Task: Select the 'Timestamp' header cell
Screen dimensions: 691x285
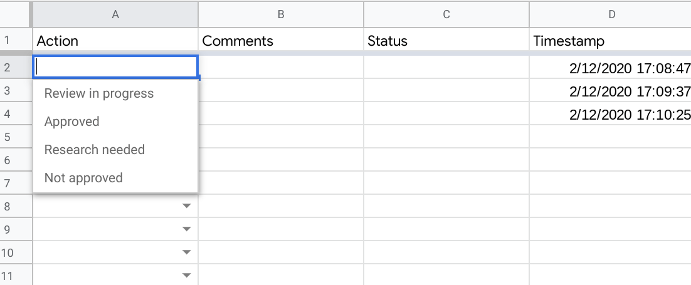Action: coord(610,41)
